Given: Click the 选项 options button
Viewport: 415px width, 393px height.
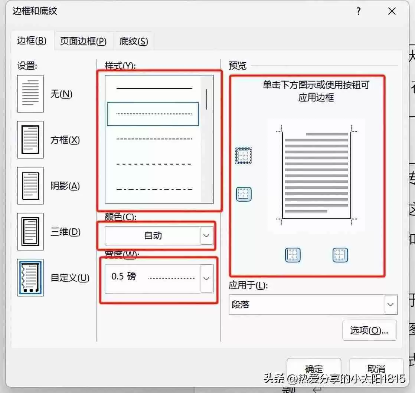Looking at the screenshot, I should point(369,330).
